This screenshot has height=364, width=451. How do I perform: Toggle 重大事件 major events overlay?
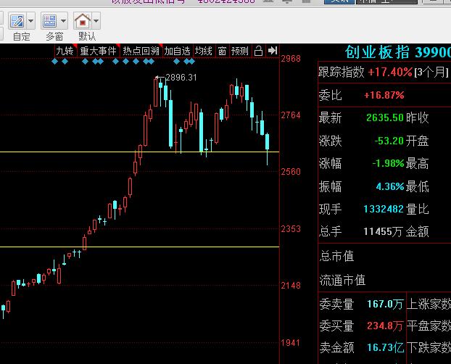click(x=98, y=51)
